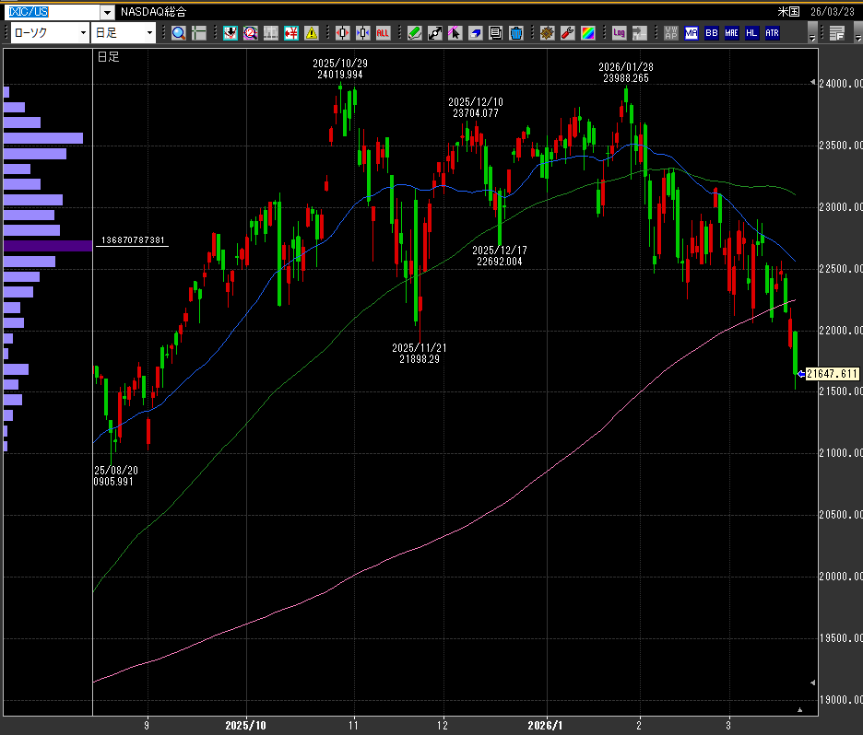Click the magnifying glass zoom icon

[178, 33]
